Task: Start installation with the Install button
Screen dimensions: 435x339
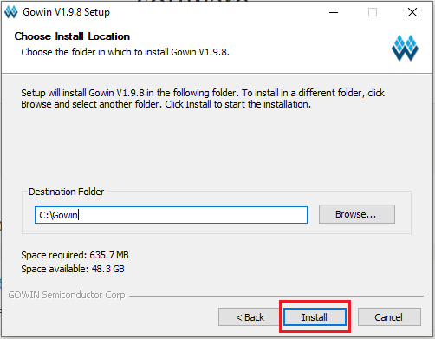Action: click(x=315, y=317)
